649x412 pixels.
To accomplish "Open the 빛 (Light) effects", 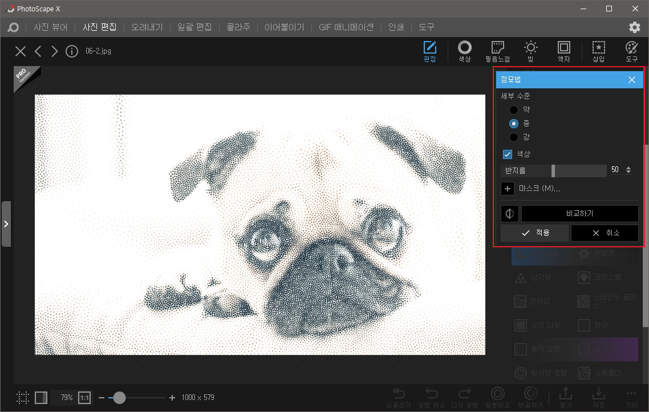I will 530,51.
